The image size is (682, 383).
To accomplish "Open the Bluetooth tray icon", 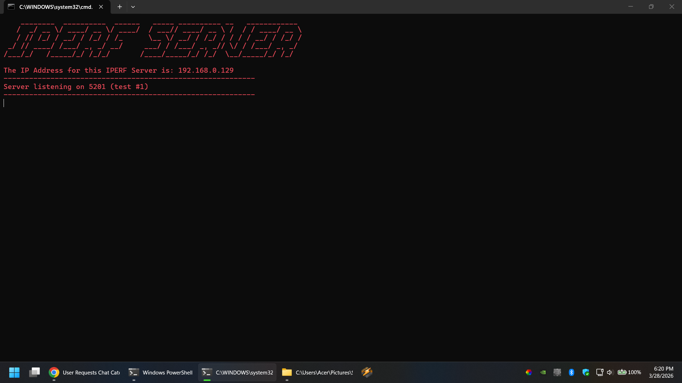I will 571,372.
